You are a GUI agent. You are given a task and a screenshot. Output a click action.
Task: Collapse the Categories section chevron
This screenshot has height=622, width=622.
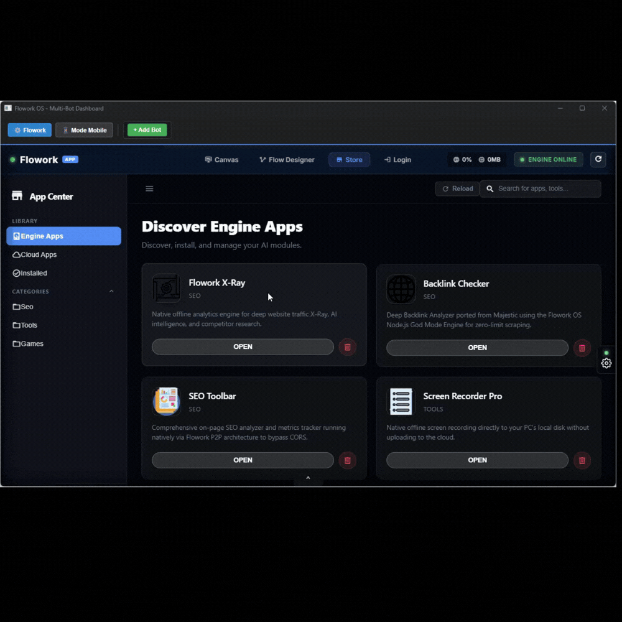coord(112,291)
